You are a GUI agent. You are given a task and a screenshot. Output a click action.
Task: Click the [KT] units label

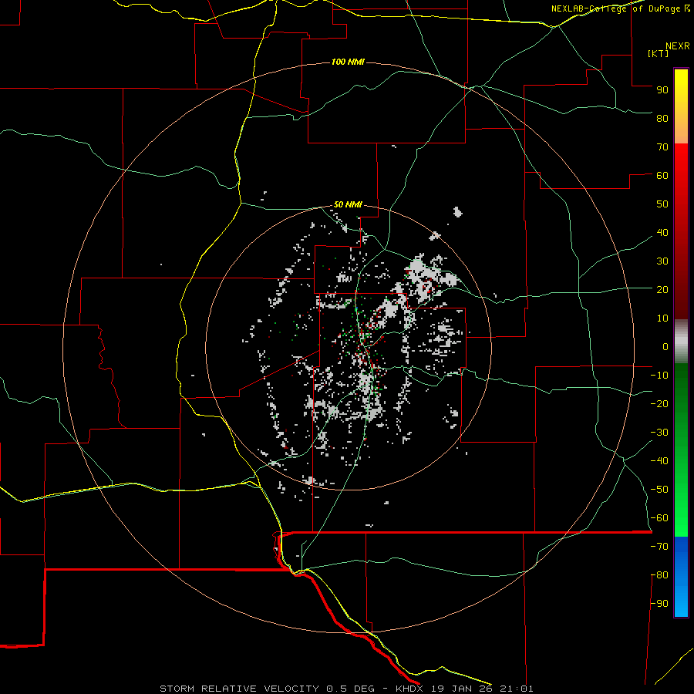pyautogui.click(x=659, y=53)
